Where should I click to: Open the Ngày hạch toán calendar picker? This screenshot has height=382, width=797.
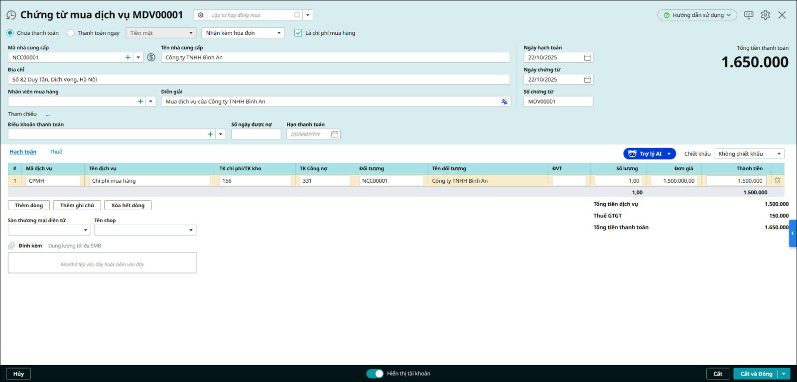coord(587,57)
